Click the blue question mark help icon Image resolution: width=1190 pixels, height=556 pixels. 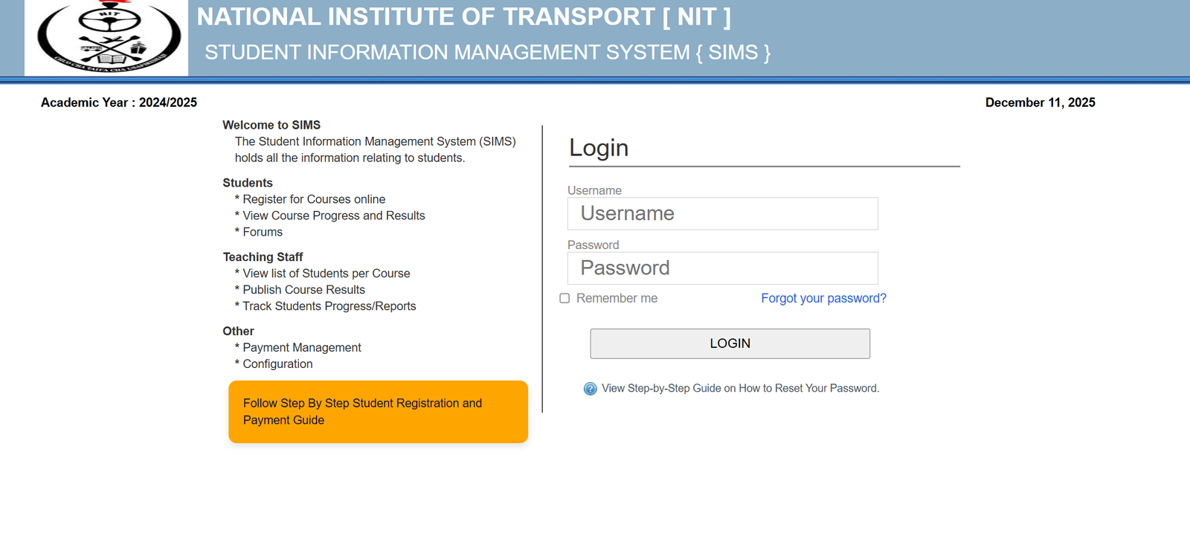pos(590,389)
